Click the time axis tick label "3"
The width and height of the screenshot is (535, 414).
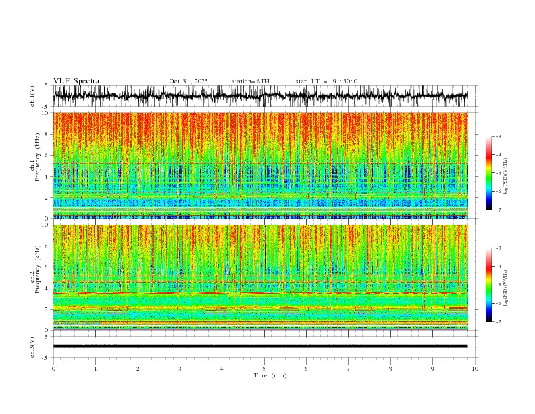pyautogui.click(x=180, y=369)
